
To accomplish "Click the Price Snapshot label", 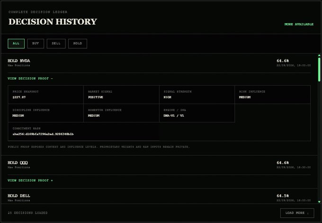I will click(x=26, y=92).
